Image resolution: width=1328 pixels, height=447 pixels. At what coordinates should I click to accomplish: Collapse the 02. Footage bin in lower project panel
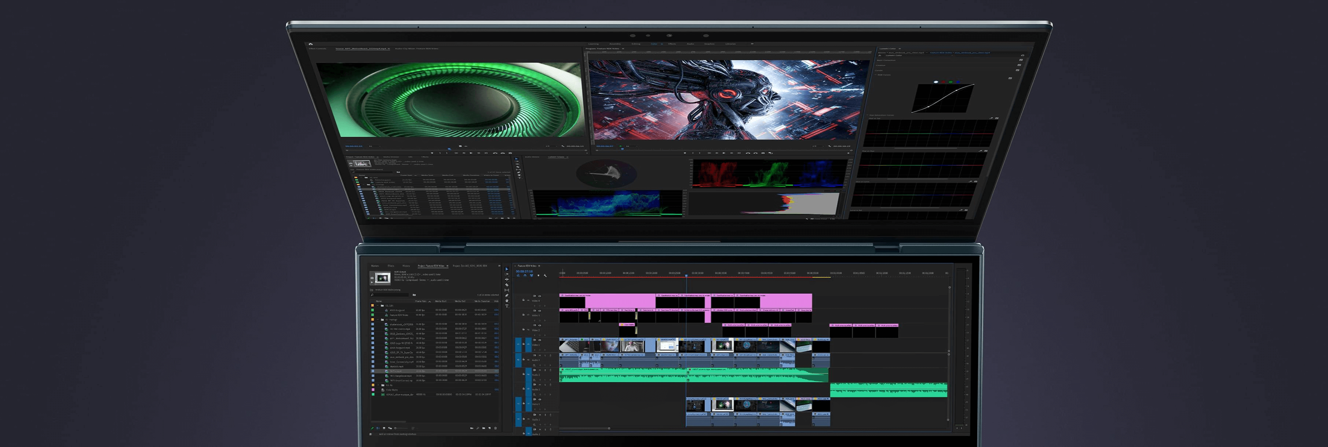click(x=378, y=320)
